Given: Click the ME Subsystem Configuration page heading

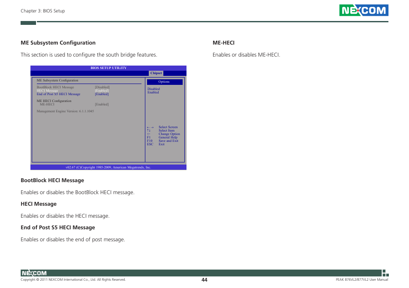Looking at the screenshot, I should (x=58, y=43).
